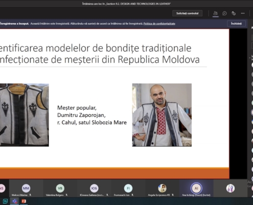This screenshot has height=205, width=253.
Task: Click the Ana Ischimji (Guest) name label
Action: [196, 195]
